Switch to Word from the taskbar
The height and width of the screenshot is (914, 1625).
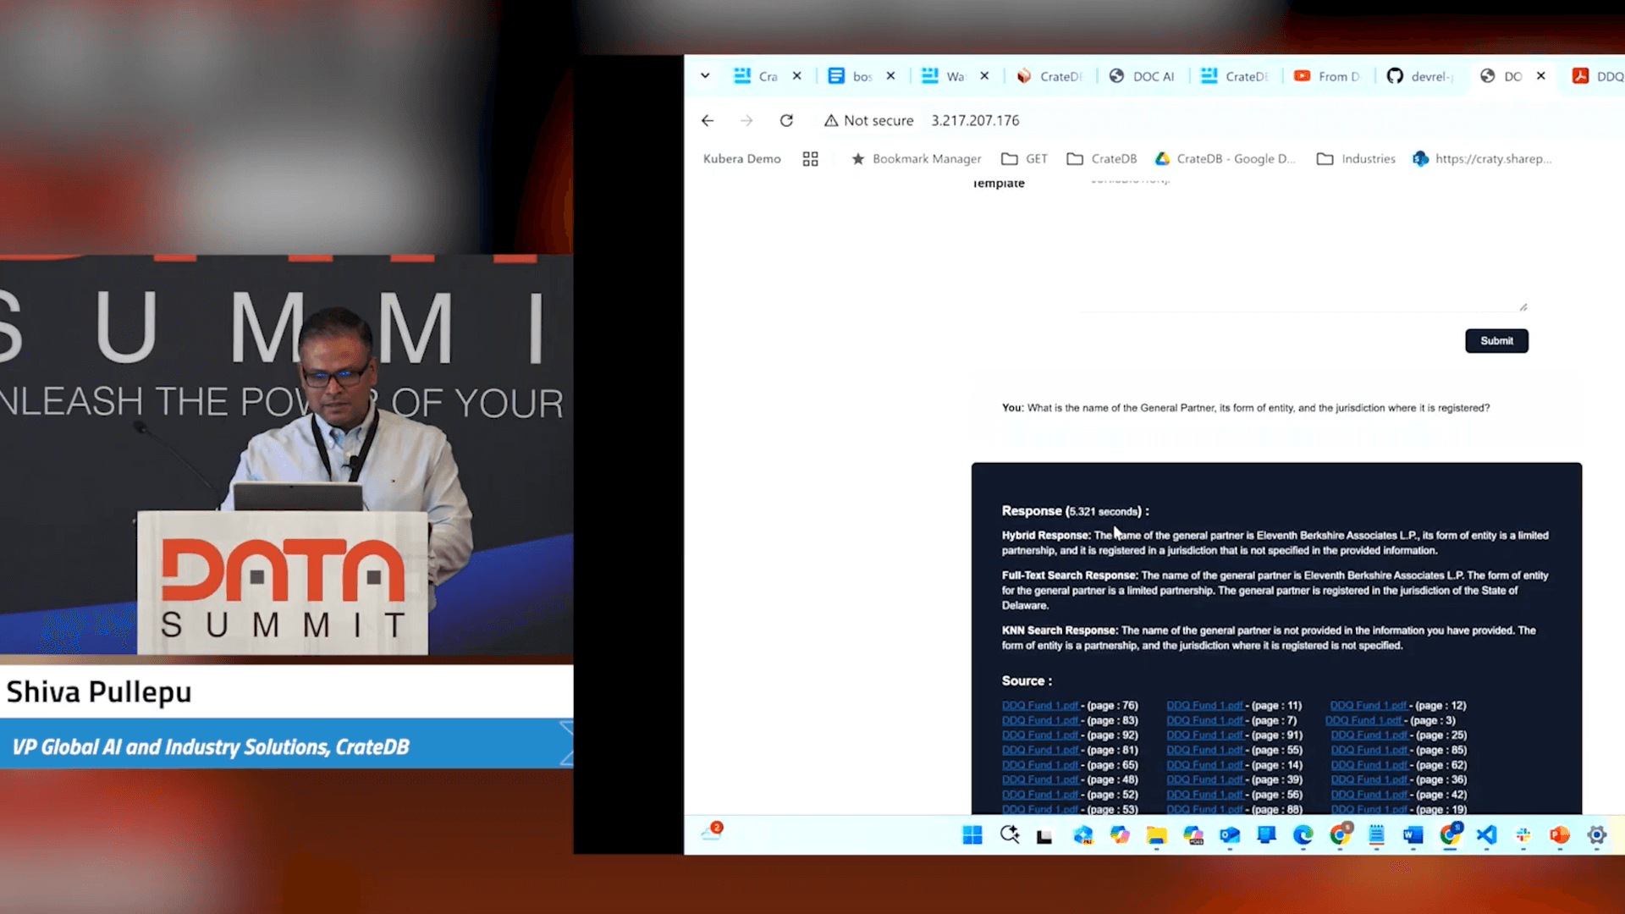[1413, 835]
